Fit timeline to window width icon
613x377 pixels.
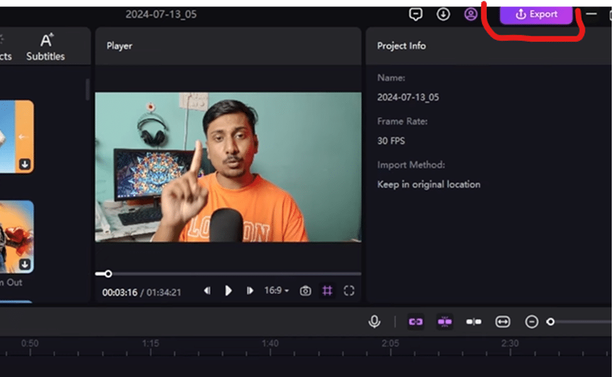(x=503, y=322)
